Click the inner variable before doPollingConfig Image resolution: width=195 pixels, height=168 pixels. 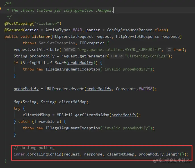tap(19, 154)
